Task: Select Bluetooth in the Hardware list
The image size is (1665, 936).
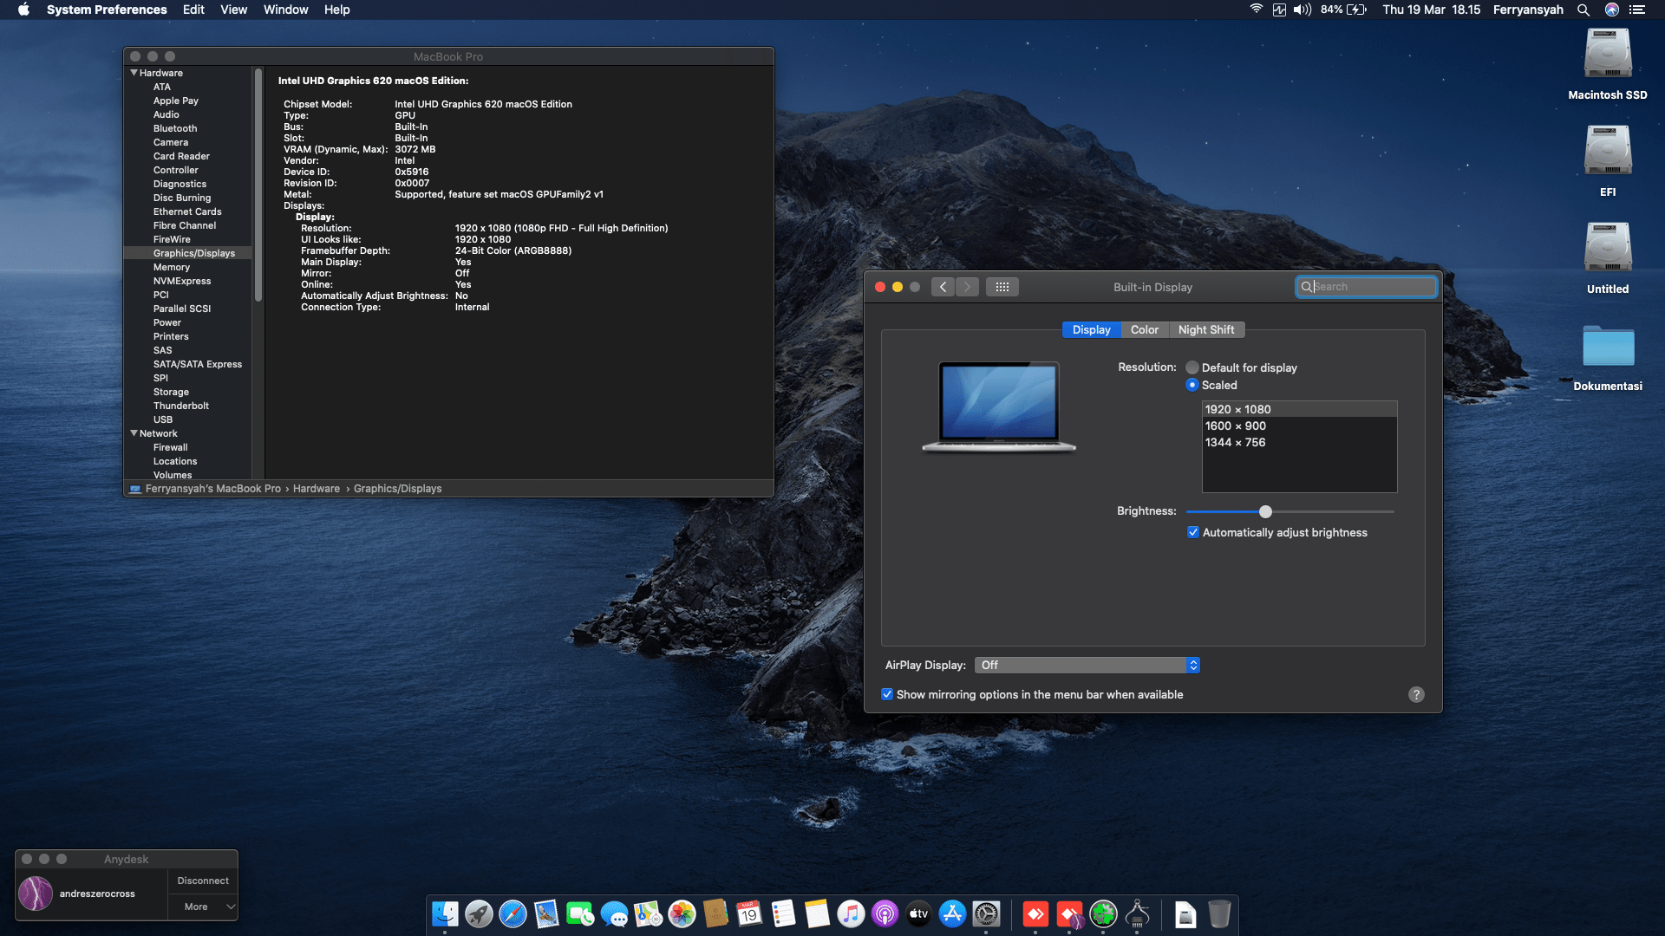Action: coord(175,128)
